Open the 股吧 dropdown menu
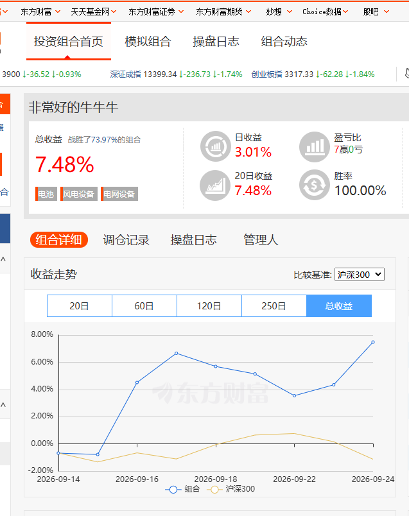 pos(376,12)
